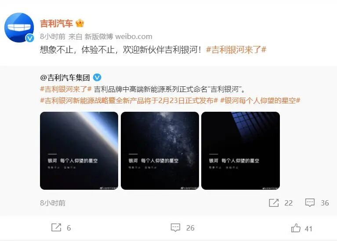Image resolution: width=337 pixels, height=241 pixels.
Task: View the blue grid dark thumbnail
Action: [x=240, y=151]
